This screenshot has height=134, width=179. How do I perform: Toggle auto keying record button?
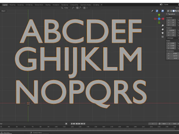pos(66,124)
